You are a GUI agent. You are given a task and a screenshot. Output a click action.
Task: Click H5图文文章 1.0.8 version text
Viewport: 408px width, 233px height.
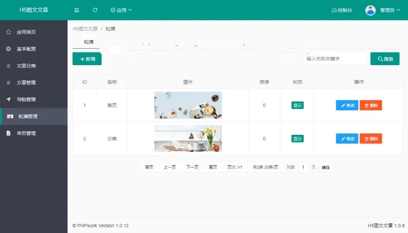coord(386,225)
